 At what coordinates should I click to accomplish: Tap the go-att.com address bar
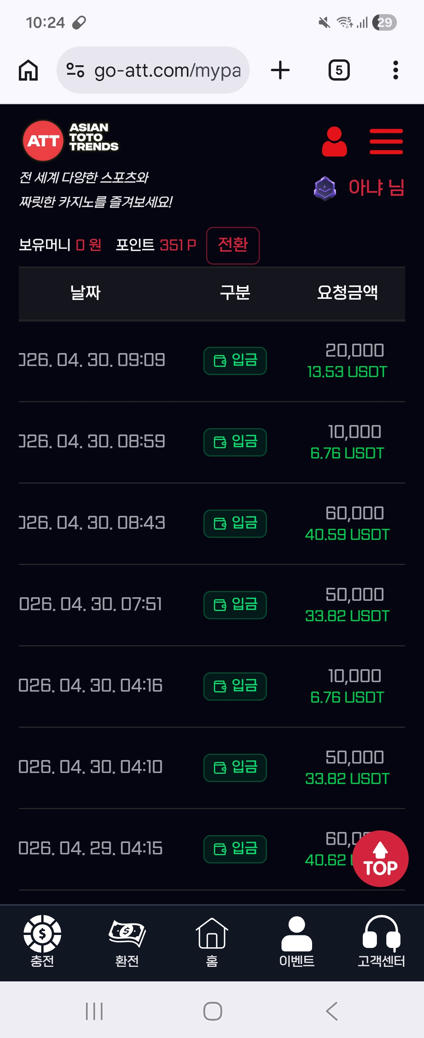[x=167, y=70]
